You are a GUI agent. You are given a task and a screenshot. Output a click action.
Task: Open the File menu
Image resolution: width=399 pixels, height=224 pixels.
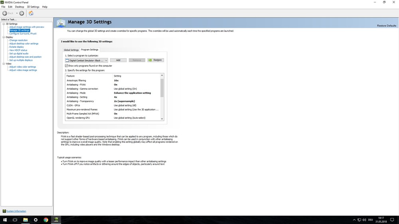pyautogui.click(x=3, y=7)
